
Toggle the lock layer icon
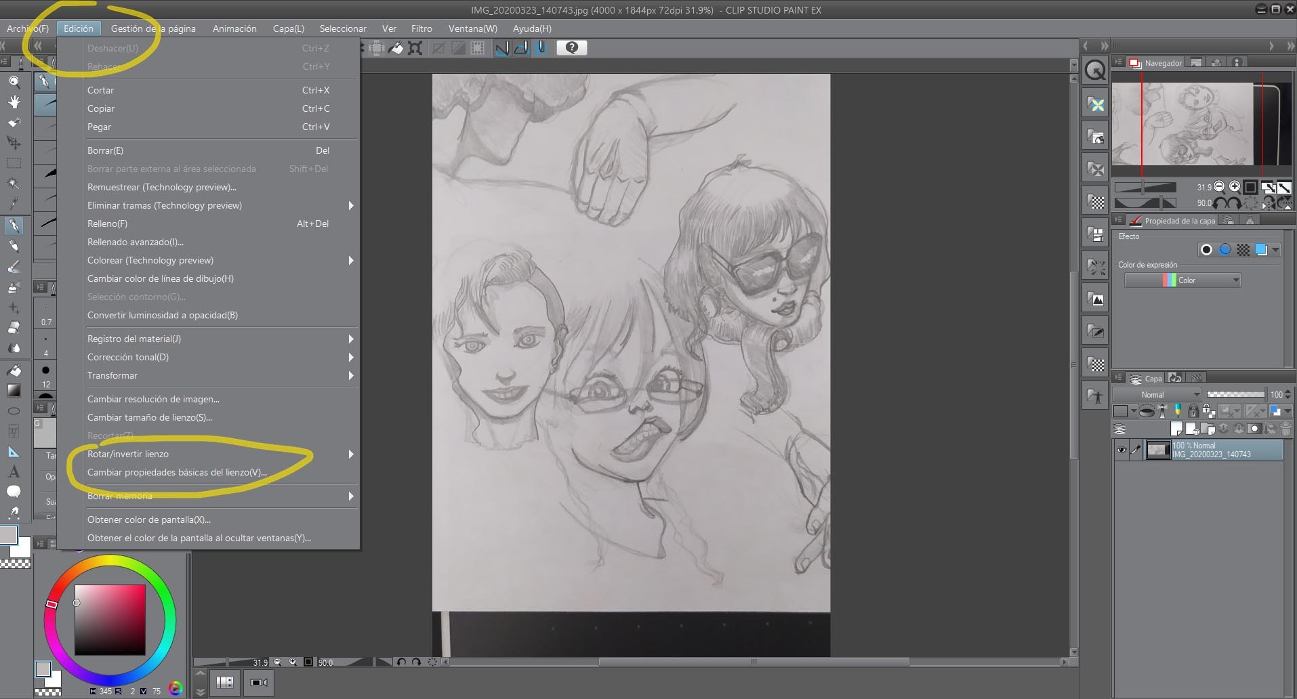1193,411
